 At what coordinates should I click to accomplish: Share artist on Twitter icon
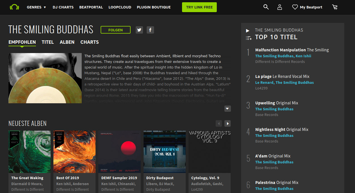[x=139, y=30]
